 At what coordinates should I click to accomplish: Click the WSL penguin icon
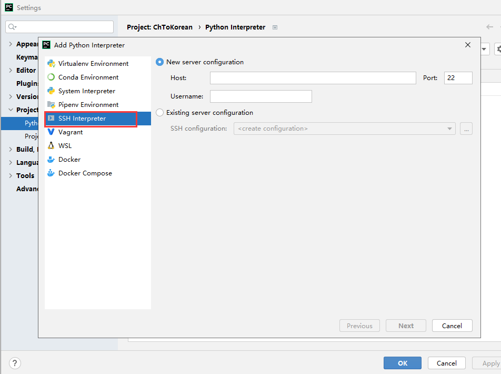point(51,145)
